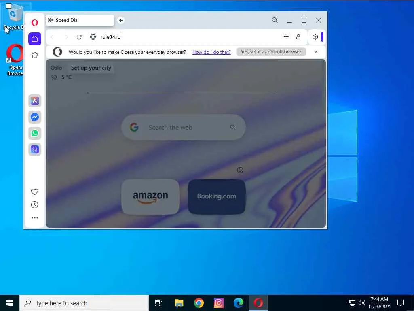Open Messenger in the Opera sidebar
Screen dimensions: 414x311
click(35, 117)
